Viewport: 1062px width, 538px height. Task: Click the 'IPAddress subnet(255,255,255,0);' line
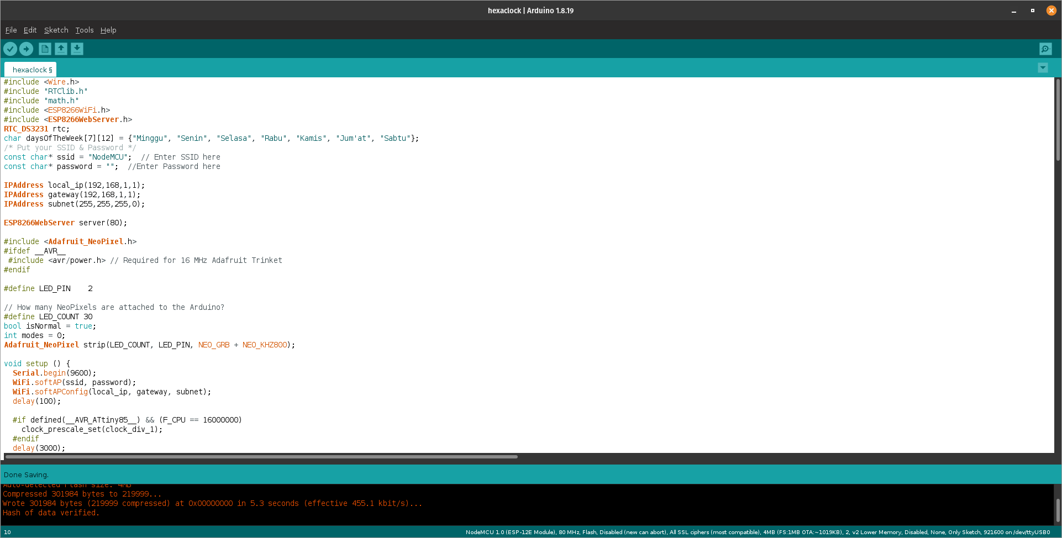75,204
